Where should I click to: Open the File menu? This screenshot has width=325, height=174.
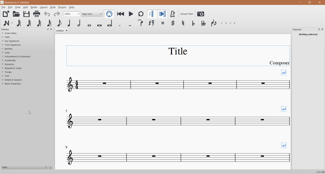point(3,7)
